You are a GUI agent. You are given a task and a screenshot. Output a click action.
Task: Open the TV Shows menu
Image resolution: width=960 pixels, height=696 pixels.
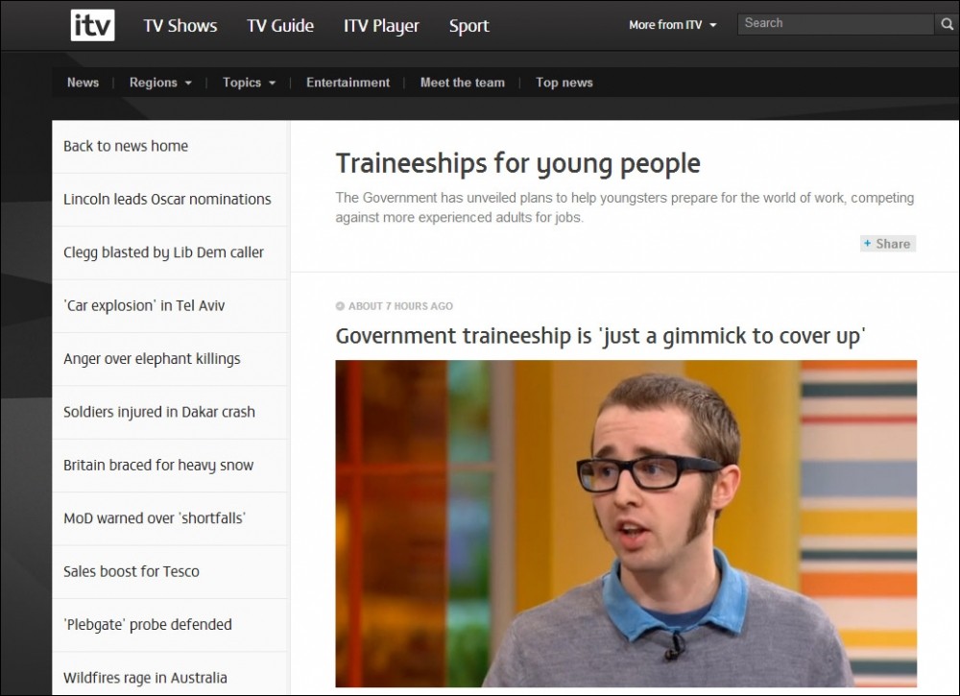(180, 26)
